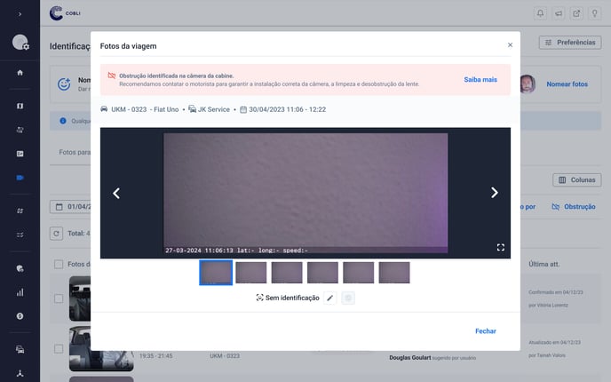The height and width of the screenshot is (382, 611).
Task: Select the fourth photo thumbnail
Action: [x=322, y=273]
